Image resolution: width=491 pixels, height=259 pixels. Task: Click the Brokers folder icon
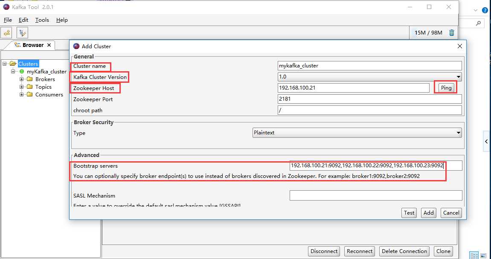pos(30,79)
